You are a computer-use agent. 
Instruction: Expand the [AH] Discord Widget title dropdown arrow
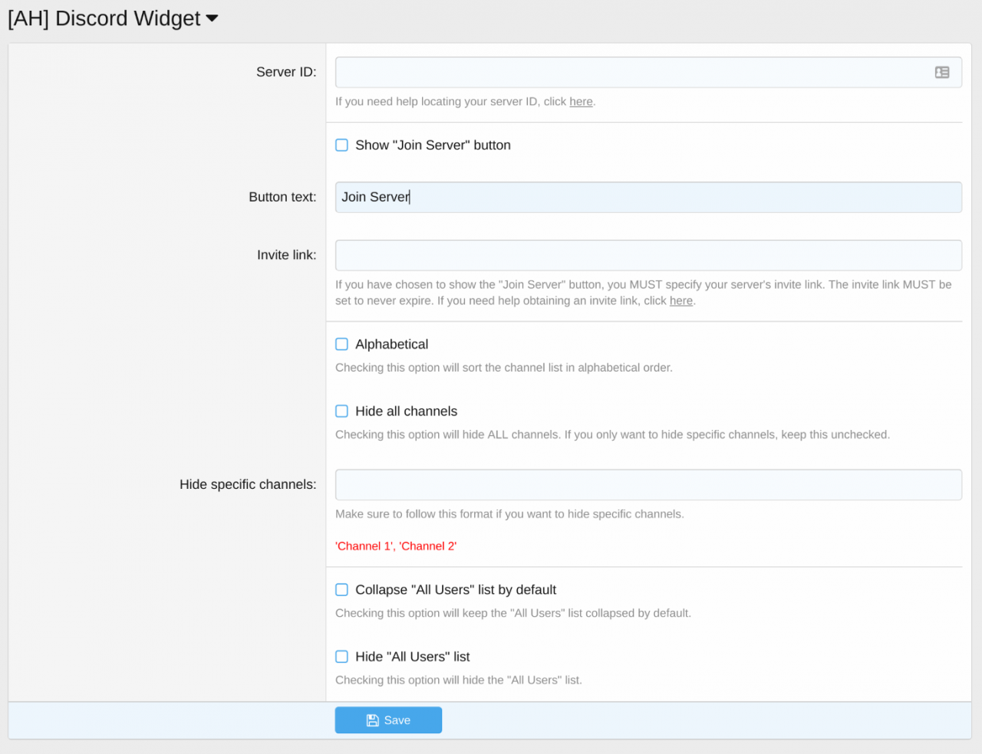tap(213, 18)
